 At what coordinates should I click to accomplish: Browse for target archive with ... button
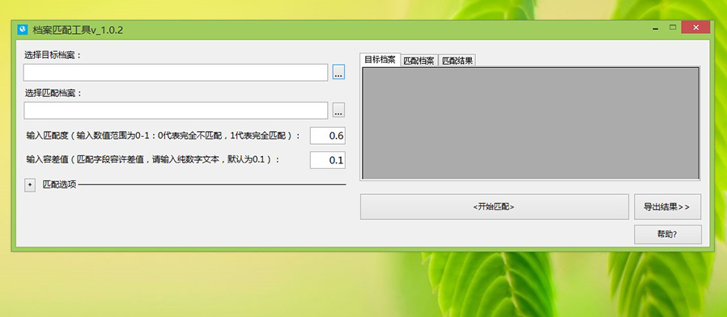coord(338,72)
